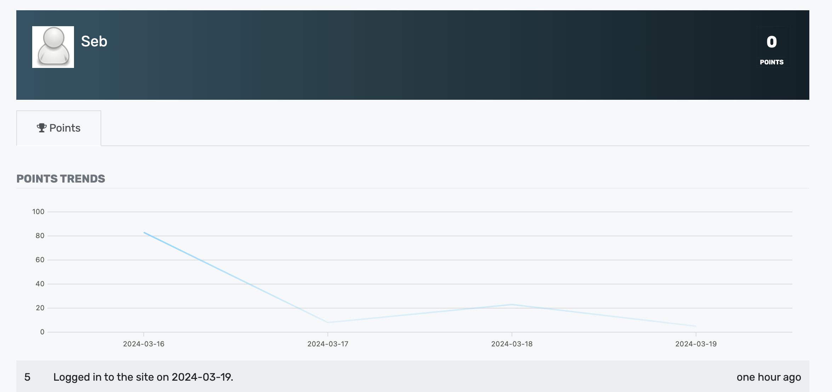Click the 2024-03-19 x-axis date label
This screenshot has width=832, height=392.
(x=696, y=344)
